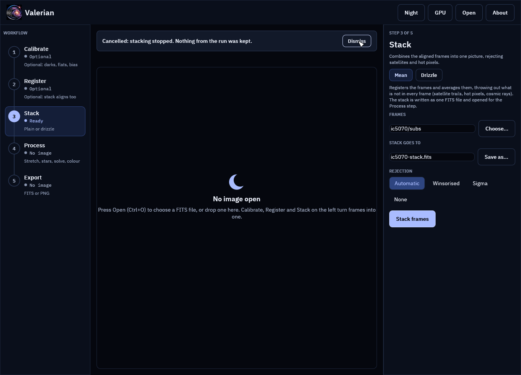The height and width of the screenshot is (375, 521).
Task: Edit the stack output filename field
Action: [432, 157]
